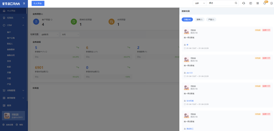Click the logout icon in header
Image resolution: width=274 pixels, height=131 pixels.
(x=271, y=3)
